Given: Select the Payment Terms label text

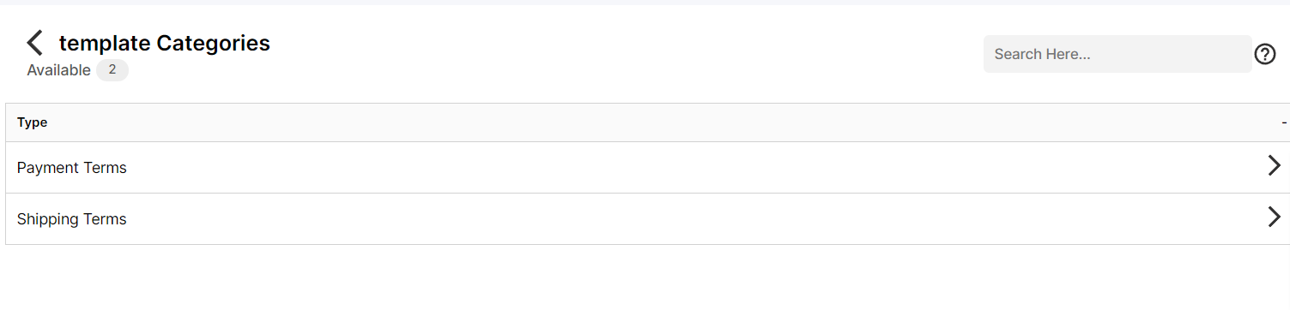Looking at the screenshot, I should [72, 168].
